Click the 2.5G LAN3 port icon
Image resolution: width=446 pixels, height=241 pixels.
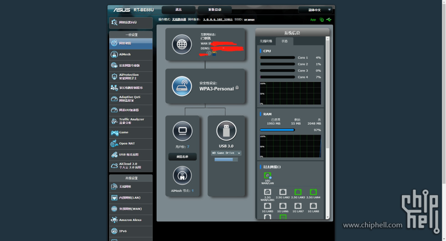point(298,192)
